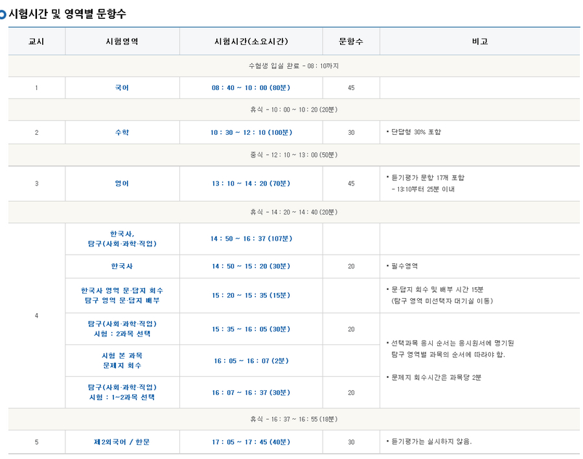Click the heading 시험시간 및 영역별 문항수
The image size is (583, 459).
67,14
